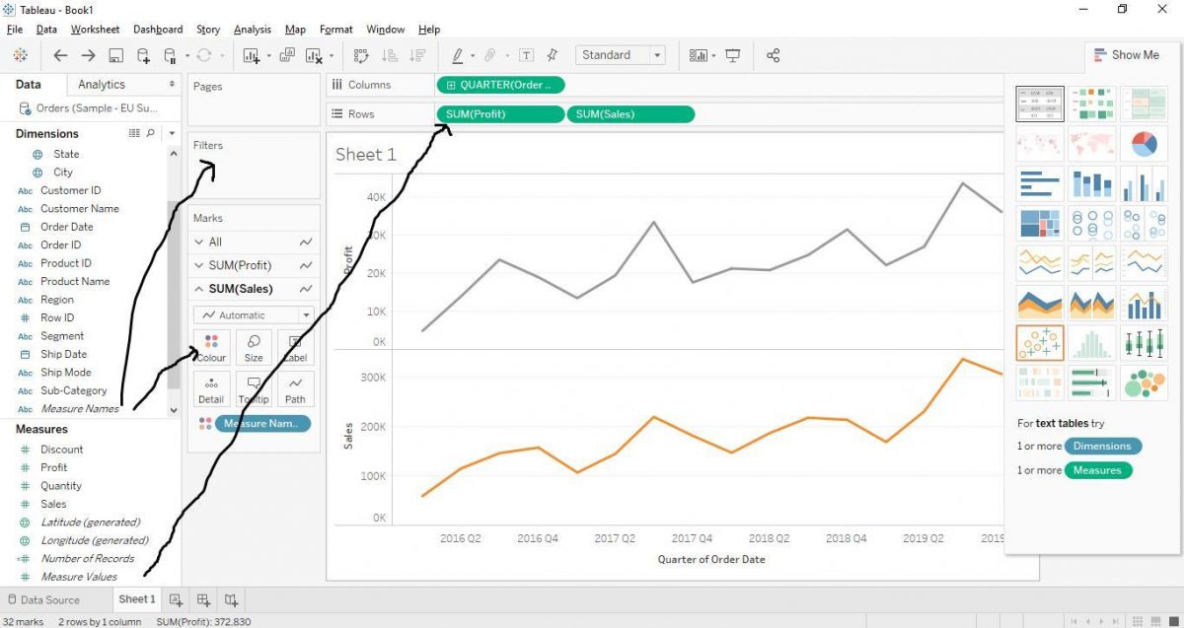Open the Label shelf on the Marks card
Image resolution: width=1184 pixels, height=628 pixels.
click(x=295, y=347)
